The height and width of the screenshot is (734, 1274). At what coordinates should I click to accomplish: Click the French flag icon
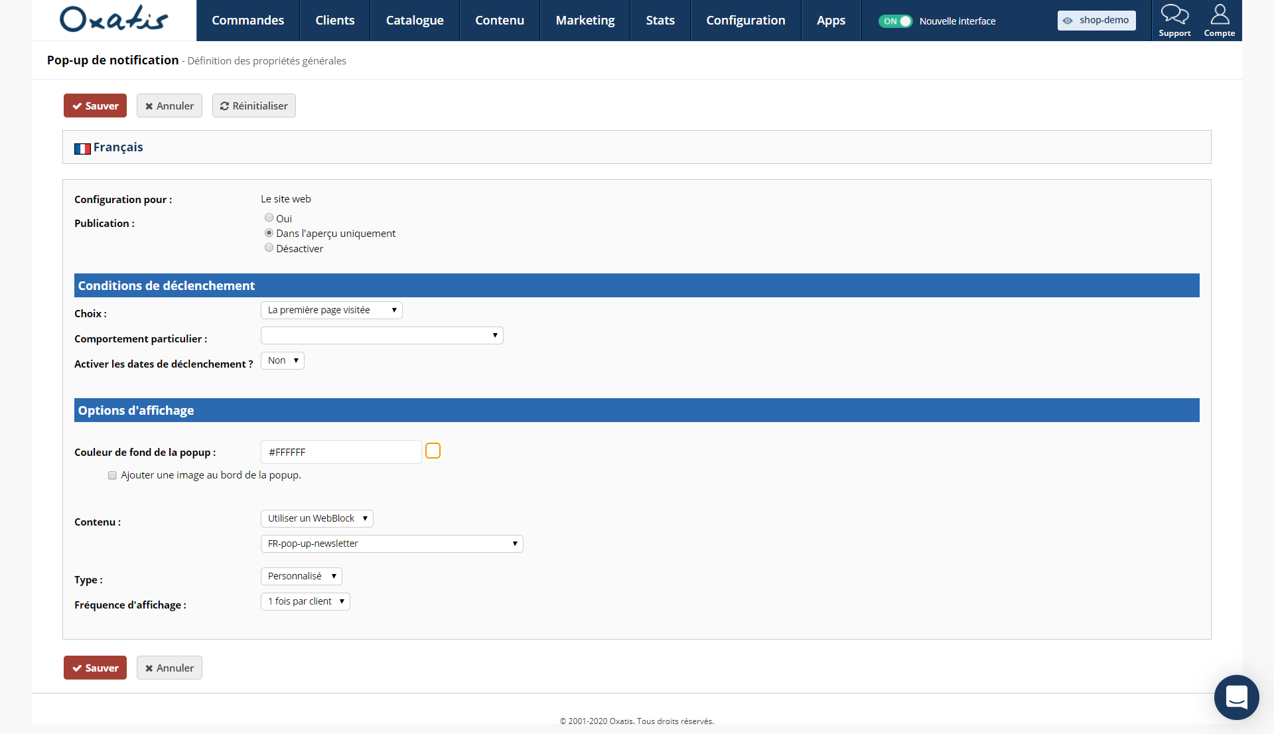pyautogui.click(x=82, y=149)
